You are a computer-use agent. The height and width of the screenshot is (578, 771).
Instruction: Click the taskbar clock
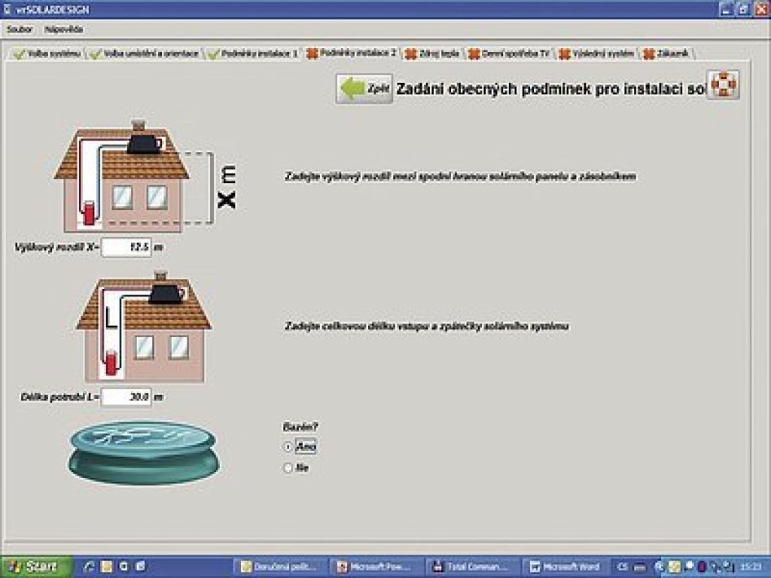pyautogui.click(x=751, y=567)
